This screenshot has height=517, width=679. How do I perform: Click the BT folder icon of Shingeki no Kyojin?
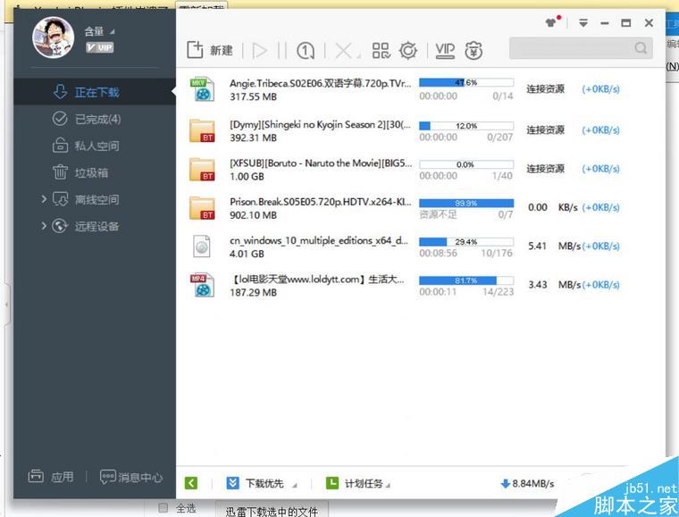(202, 130)
